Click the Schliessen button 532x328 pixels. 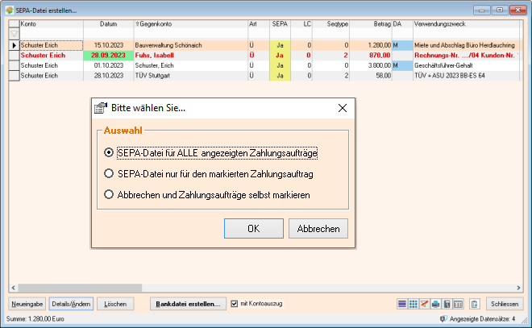[x=505, y=304]
